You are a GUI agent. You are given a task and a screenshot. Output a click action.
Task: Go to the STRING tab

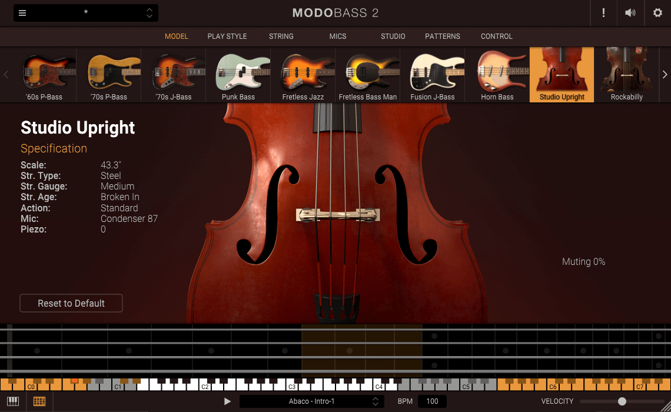(281, 36)
